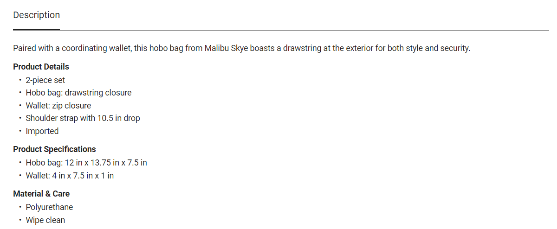Click the Malibu Skye brand name

pyautogui.click(x=226, y=48)
